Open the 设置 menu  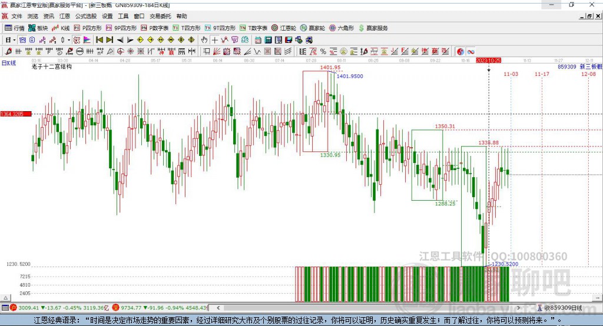(x=107, y=16)
